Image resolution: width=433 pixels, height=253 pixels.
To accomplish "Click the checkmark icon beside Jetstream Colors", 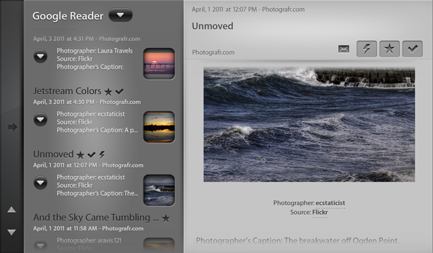I will 119,91.
